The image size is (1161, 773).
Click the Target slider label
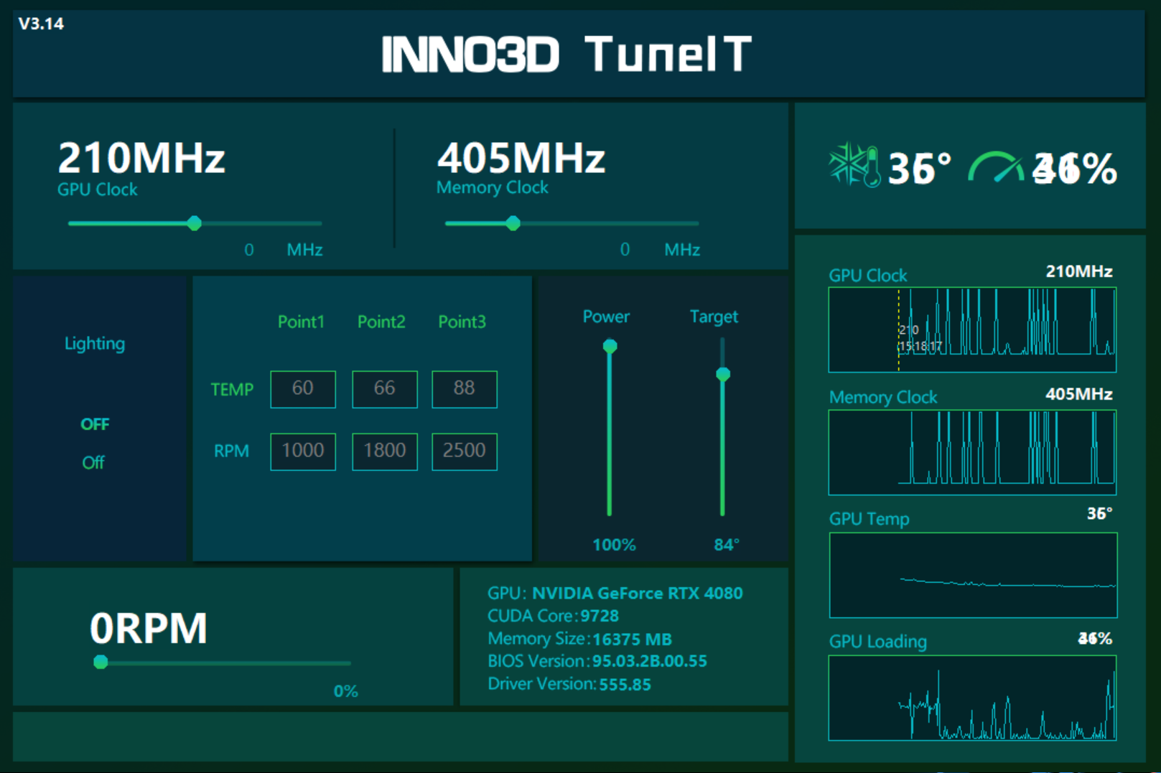coord(714,317)
